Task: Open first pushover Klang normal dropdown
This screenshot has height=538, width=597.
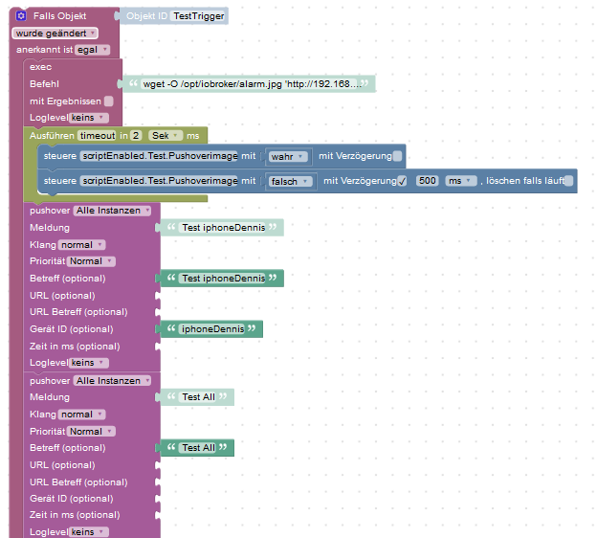Action: tap(81, 245)
